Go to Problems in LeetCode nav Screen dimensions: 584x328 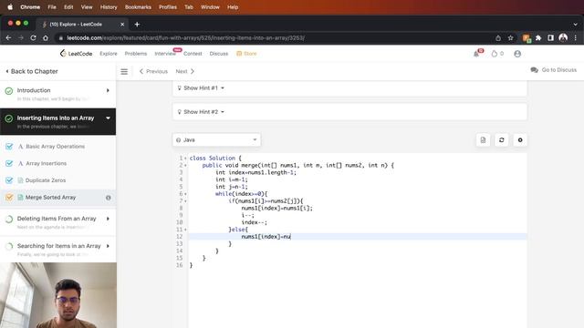136,54
